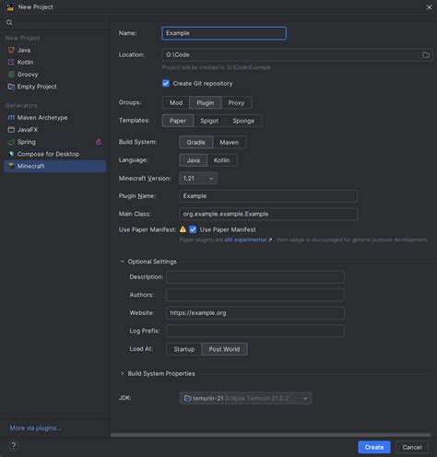
Task: Click the Location path field
Action: (291, 55)
